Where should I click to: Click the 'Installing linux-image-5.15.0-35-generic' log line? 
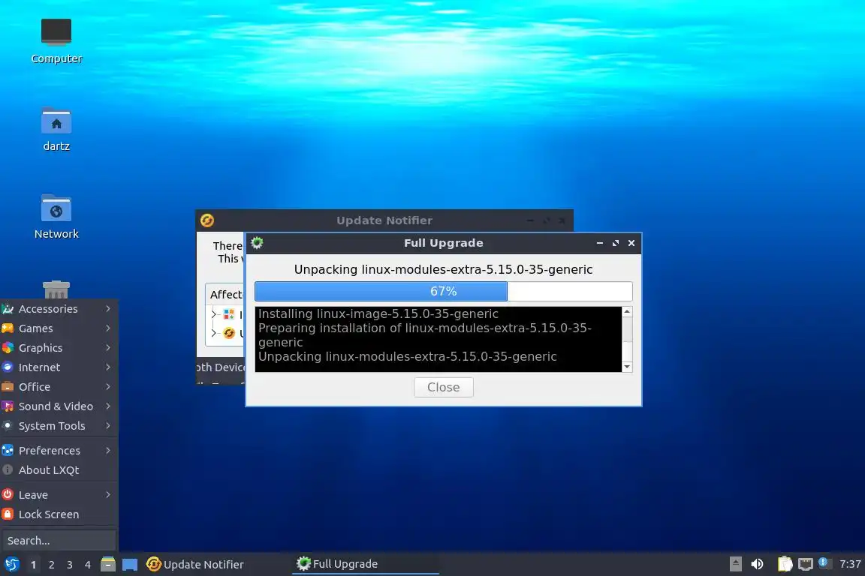coord(378,313)
